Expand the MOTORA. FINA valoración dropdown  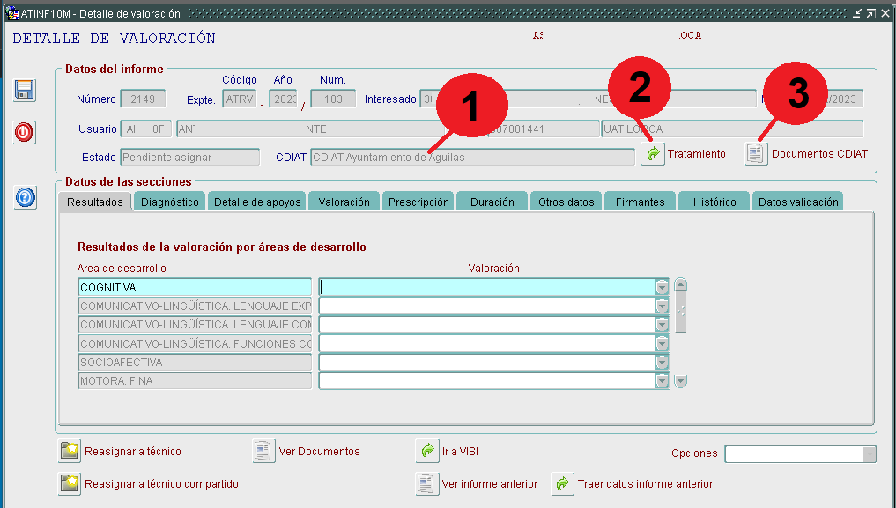(662, 381)
